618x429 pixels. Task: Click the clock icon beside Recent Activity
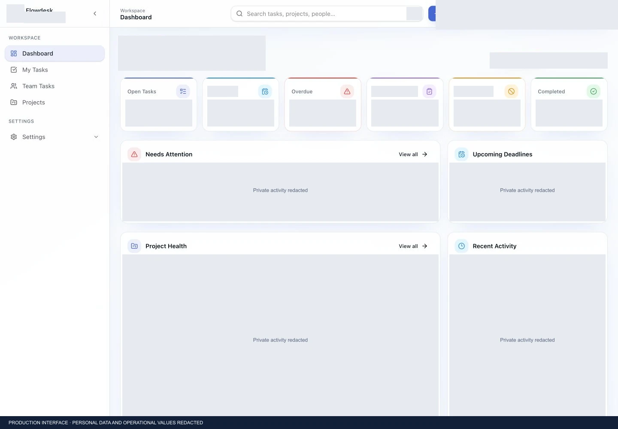click(x=461, y=246)
